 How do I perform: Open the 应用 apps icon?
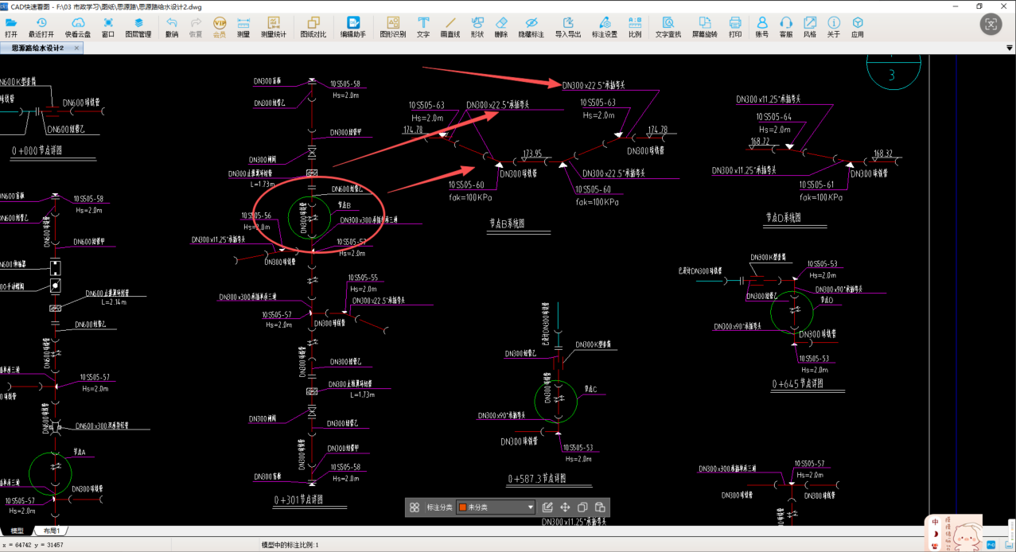pos(858,28)
